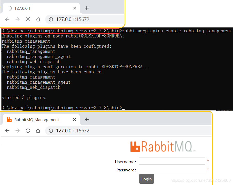Click home icon in RabbitMQ browser window
233x185 pixels.
pos(38,131)
